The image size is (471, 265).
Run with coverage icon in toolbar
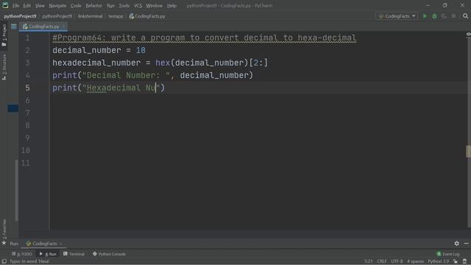pyautogui.click(x=444, y=16)
